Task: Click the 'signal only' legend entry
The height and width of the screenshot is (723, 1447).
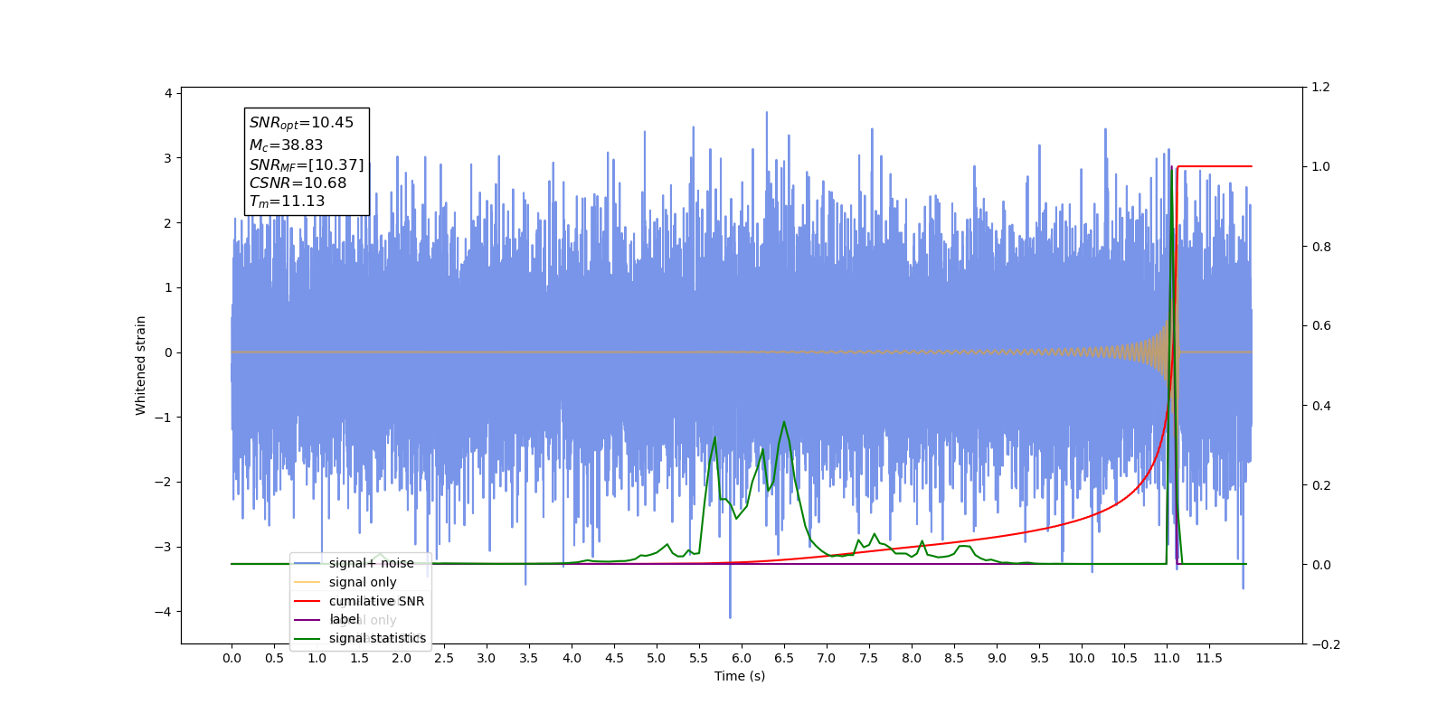Action: click(363, 582)
